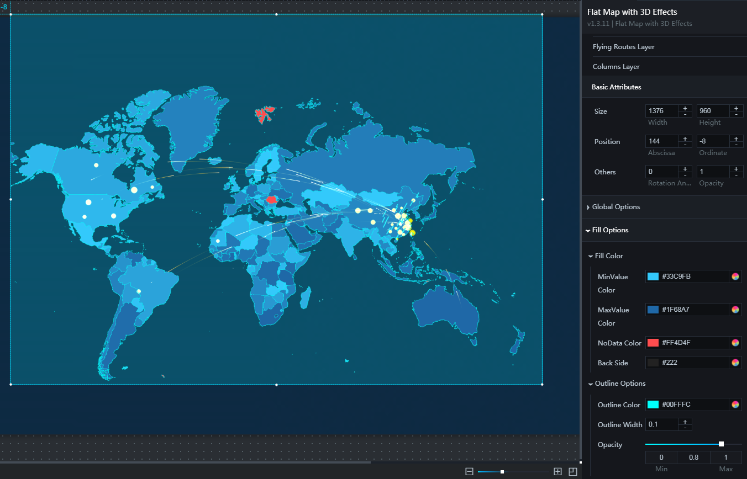Decrease Height with the minus stepper
Screen dimensions: 747x479
pyautogui.click(x=736, y=114)
